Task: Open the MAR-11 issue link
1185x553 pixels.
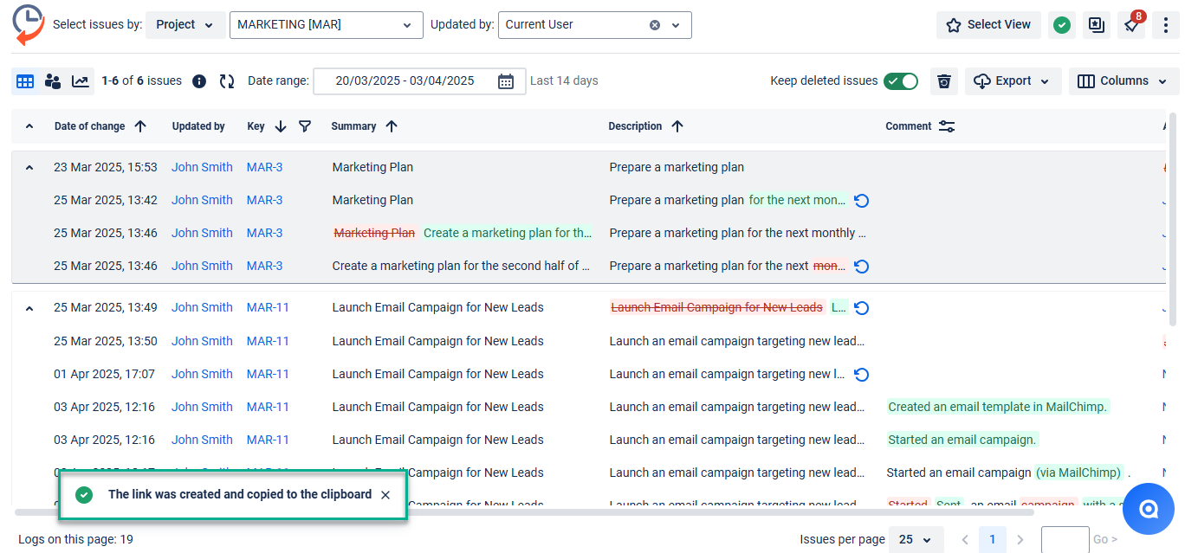Action: tap(268, 307)
